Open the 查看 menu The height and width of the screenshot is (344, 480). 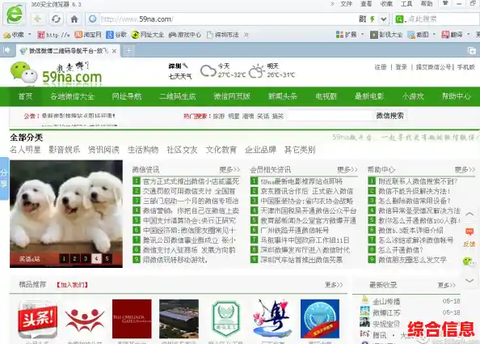(x=366, y=4)
